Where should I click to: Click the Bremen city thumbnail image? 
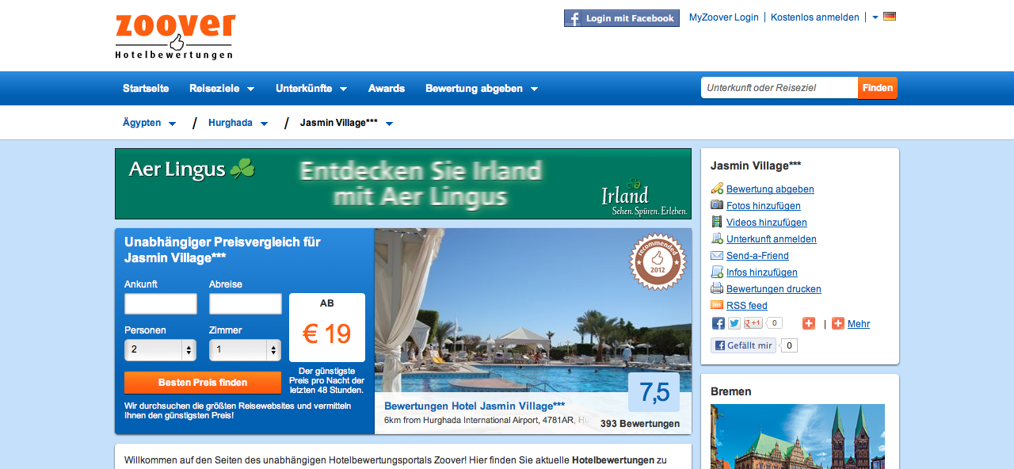tap(797, 436)
